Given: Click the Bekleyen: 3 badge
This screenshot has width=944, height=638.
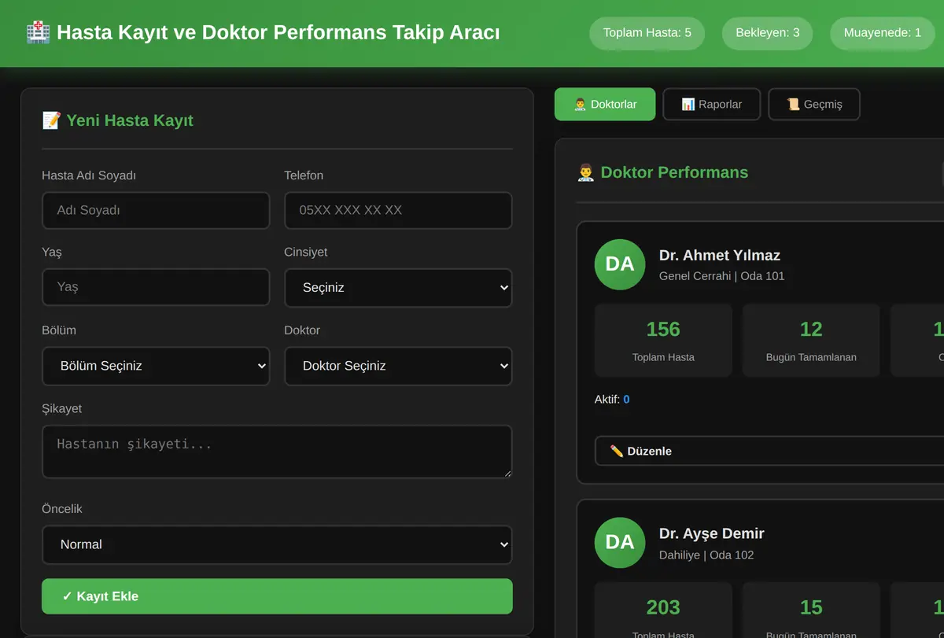Looking at the screenshot, I should pos(767,33).
